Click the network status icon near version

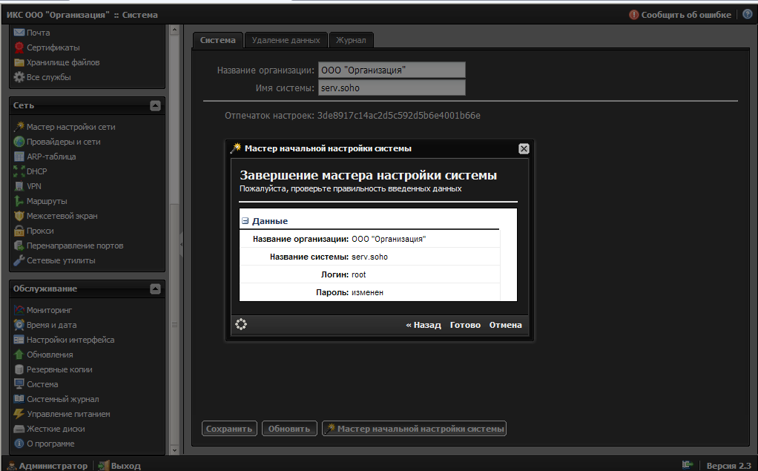[687, 465]
